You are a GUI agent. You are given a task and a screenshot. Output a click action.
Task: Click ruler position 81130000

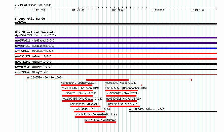tap(158, 10)
